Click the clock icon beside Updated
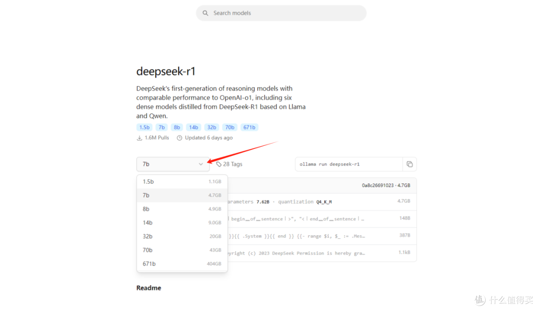The width and height of the screenshot is (538, 311). pyautogui.click(x=179, y=138)
